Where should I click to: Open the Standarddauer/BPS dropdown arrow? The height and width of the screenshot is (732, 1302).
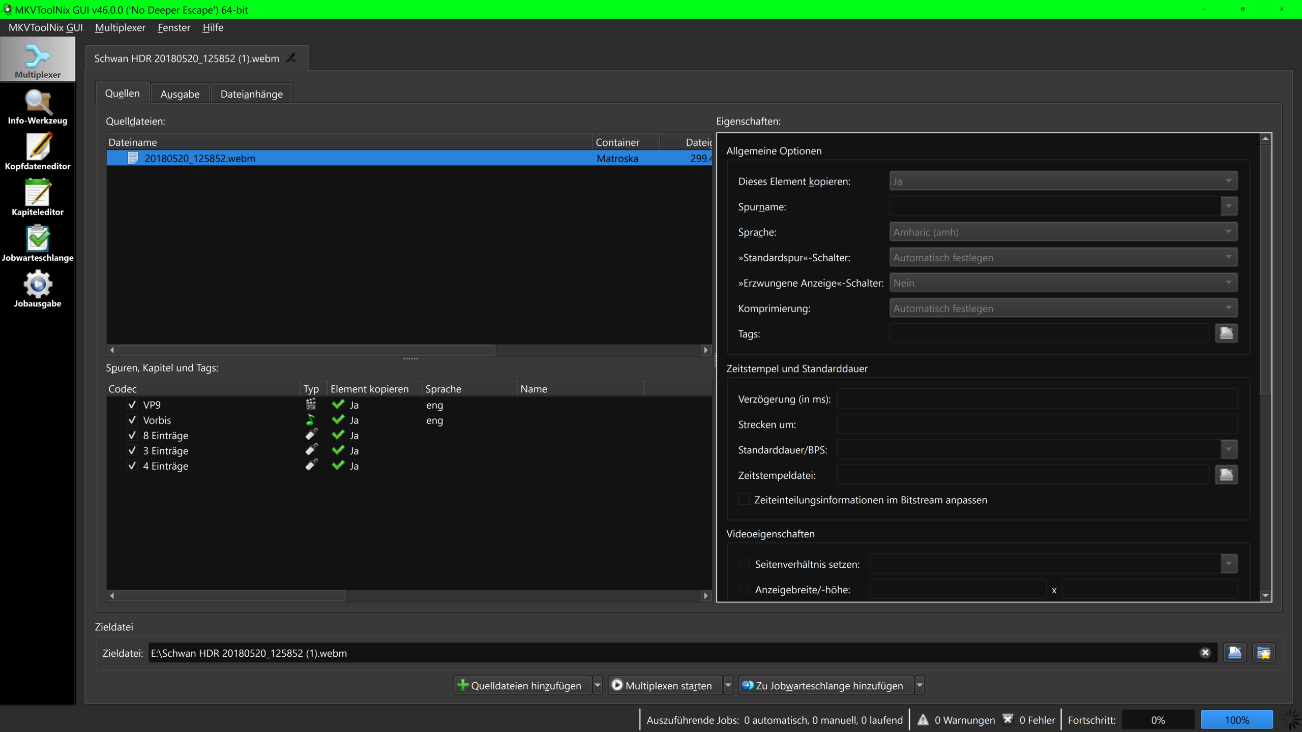click(x=1229, y=449)
